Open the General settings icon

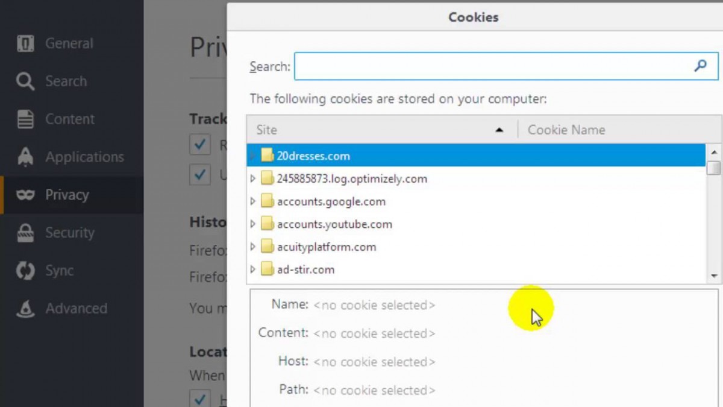[25, 43]
